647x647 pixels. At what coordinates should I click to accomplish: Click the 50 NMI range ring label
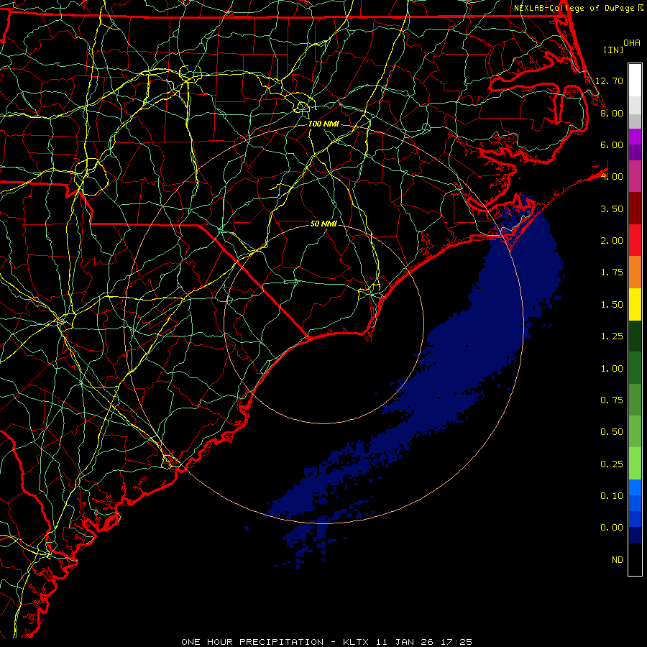tap(323, 224)
